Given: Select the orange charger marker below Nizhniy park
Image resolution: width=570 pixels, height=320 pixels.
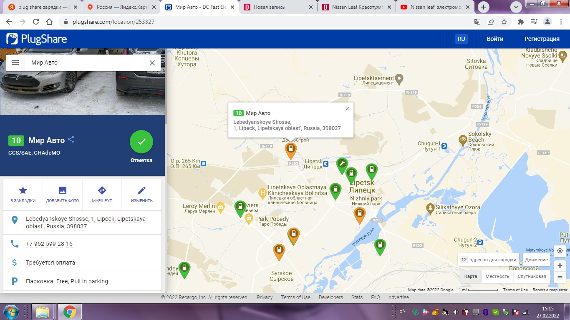Looking at the screenshot, I should [x=359, y=215].
